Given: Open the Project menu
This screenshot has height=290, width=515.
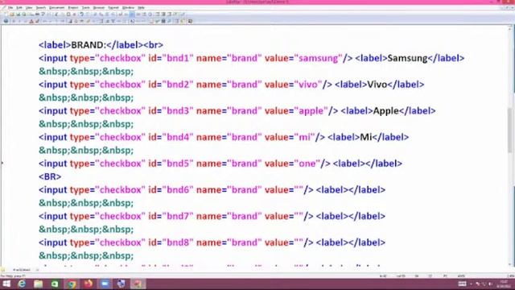Looking at the screenshot, I should click(x=73, y=7).
